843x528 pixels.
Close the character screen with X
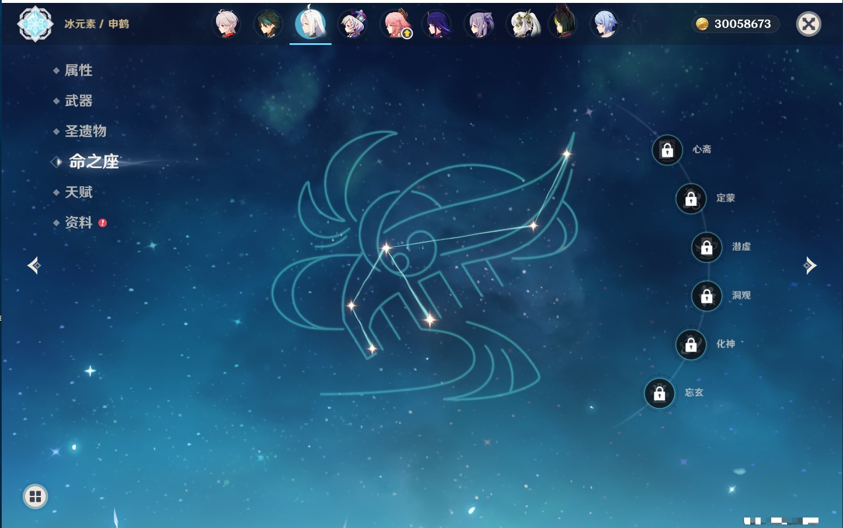809,24
